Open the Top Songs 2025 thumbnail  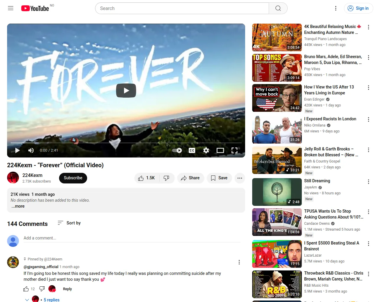pos(277,68)
